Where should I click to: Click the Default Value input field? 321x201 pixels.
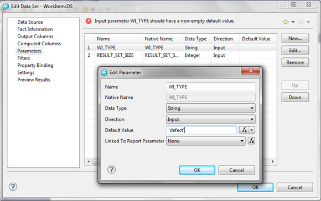click(x=201, y=130)
